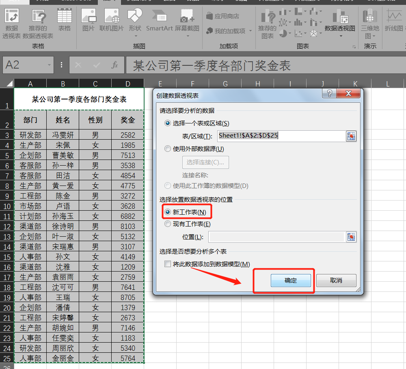Choose 使用外部数据源 radio button

[x=168, y=149]
